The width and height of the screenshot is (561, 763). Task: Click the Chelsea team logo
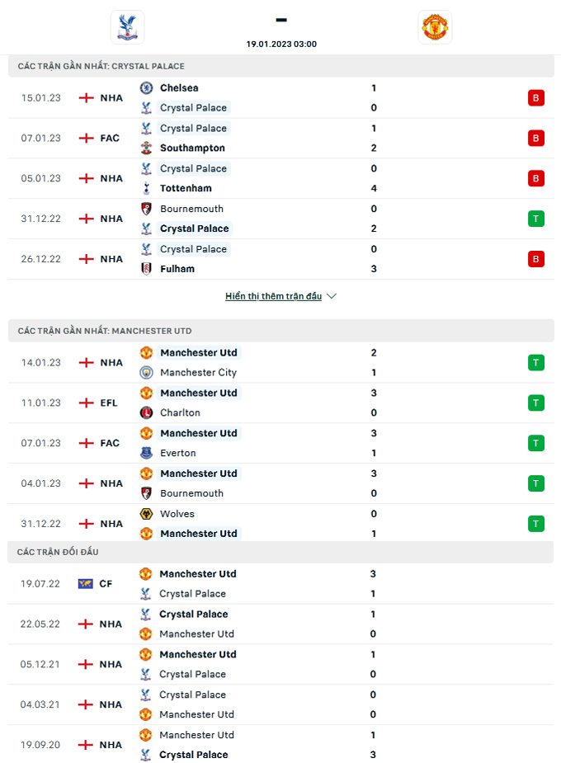point(146,88)
